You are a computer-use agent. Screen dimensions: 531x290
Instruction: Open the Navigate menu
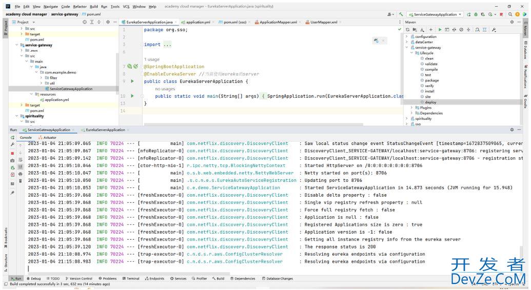click(51, 7)
